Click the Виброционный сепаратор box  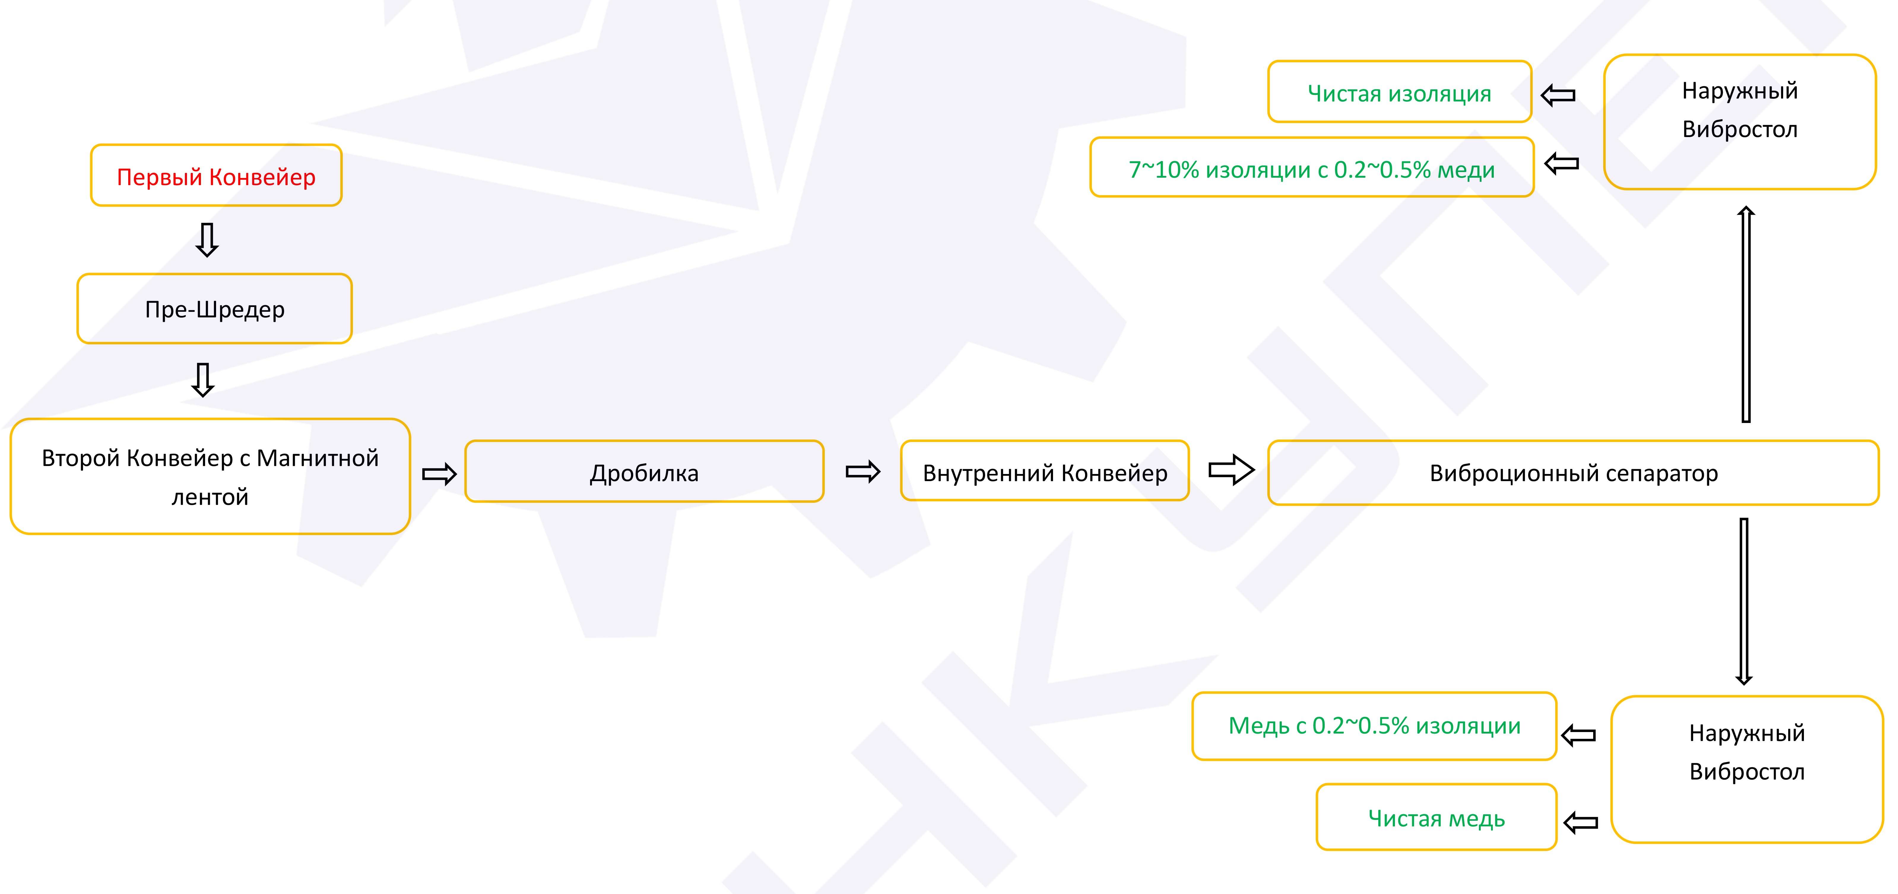coord(1573,473)
